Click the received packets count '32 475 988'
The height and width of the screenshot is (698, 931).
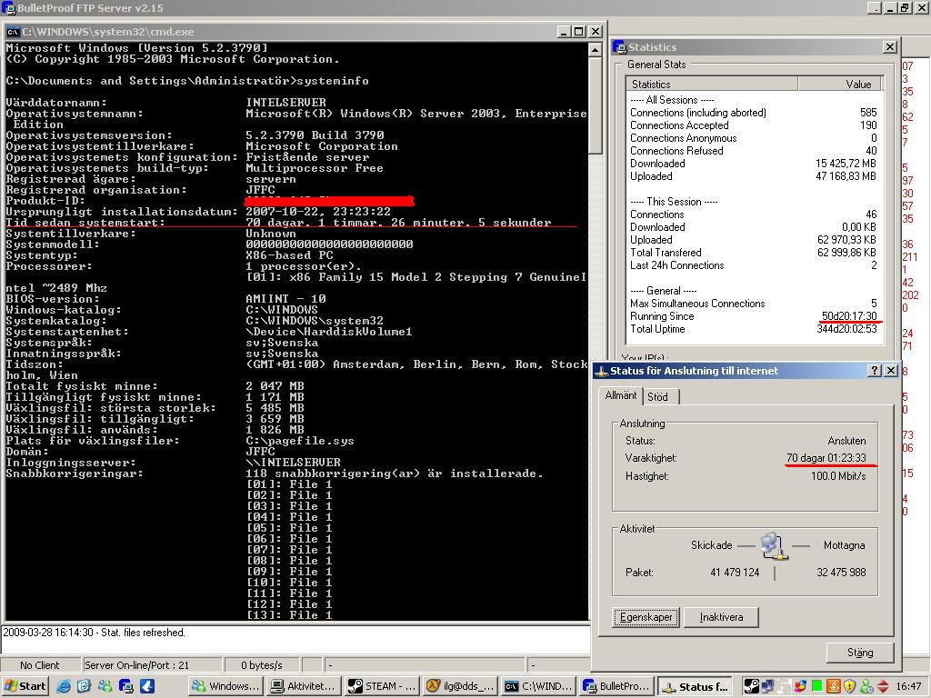(841, 573)
